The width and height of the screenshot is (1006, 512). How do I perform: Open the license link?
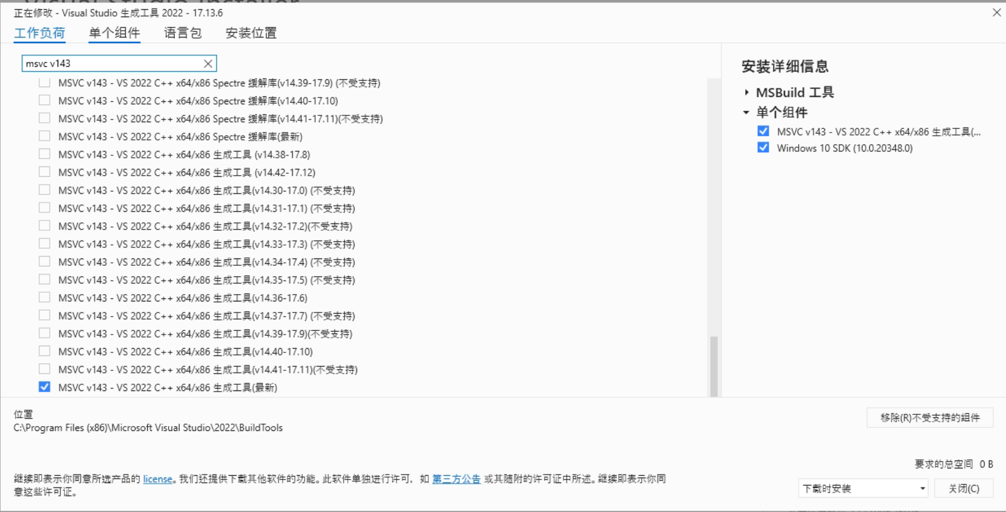coord(158,479)
